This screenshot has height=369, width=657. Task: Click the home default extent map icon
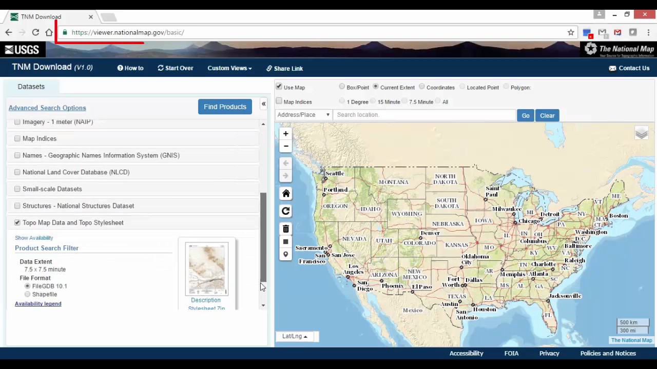coord(286,194)
